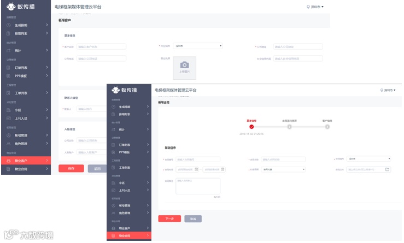
Task: Click 物业合同 document icon in back window
Action: click(x=9, y=169)
